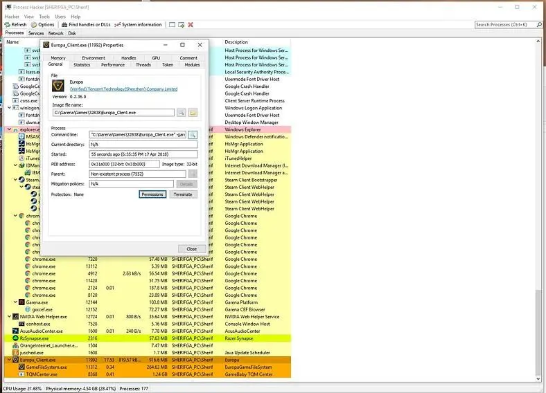
Task: Click the jusched.exe Java icon
Action: point(15,353)
